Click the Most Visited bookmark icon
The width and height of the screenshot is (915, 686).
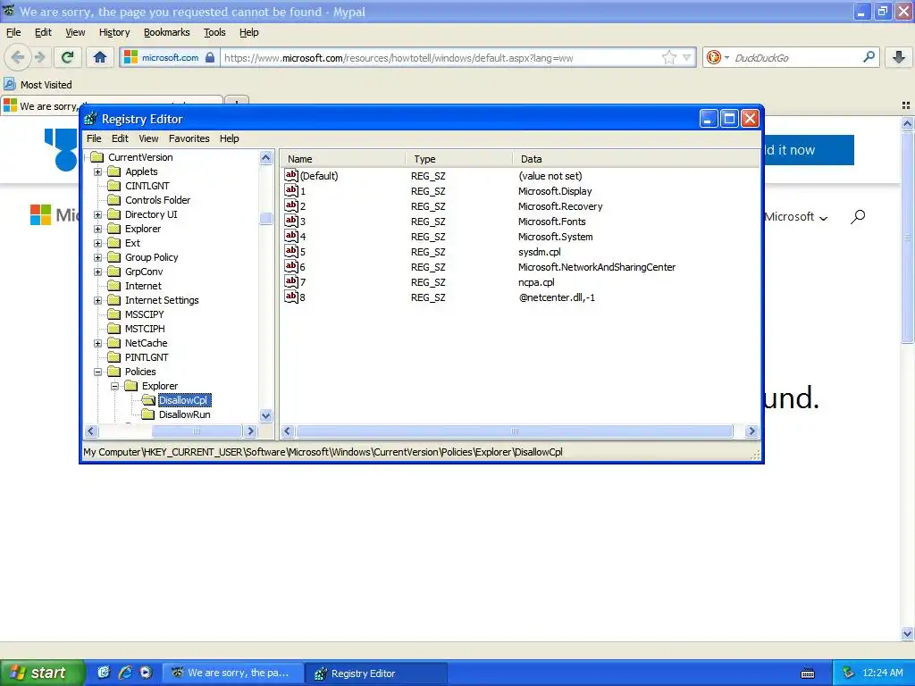pyautogui.click(x=9, y=85)
